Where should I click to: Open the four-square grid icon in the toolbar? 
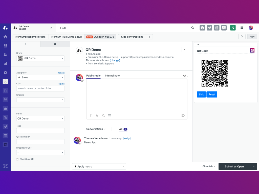click(x=242, y=28)
